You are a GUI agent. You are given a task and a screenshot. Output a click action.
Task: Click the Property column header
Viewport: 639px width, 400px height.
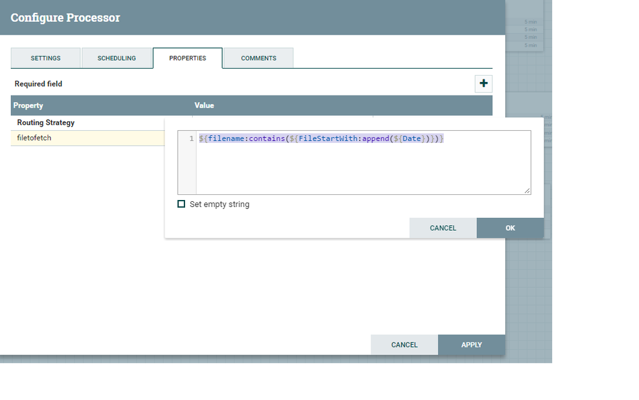click(x=28, y=105)
